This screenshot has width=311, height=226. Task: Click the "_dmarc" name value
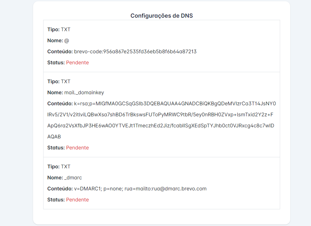click(x=73, y=177)
